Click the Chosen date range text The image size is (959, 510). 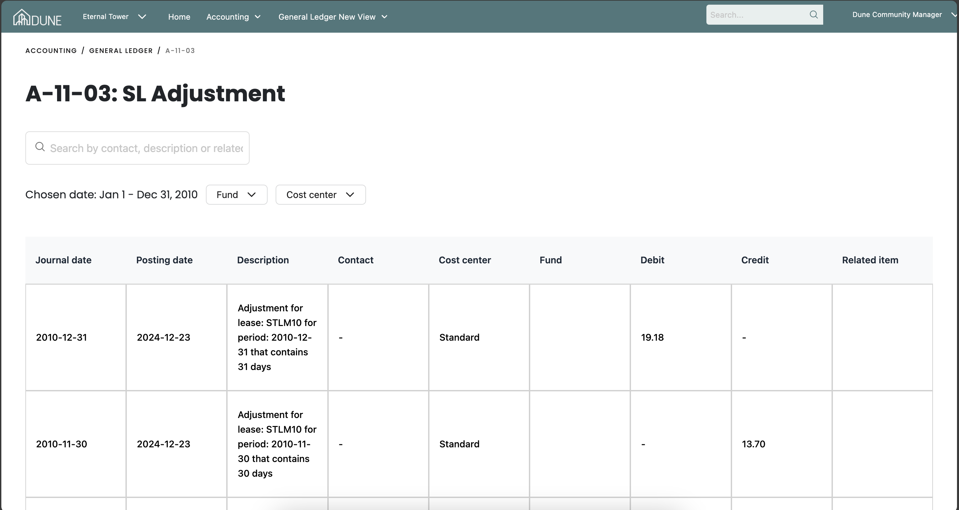111,195
